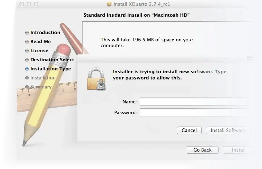This screenshot has height=169, width=262.
Task: Click the bullet beside Summary
Action: pyautogui.click(x=27, y=87)
